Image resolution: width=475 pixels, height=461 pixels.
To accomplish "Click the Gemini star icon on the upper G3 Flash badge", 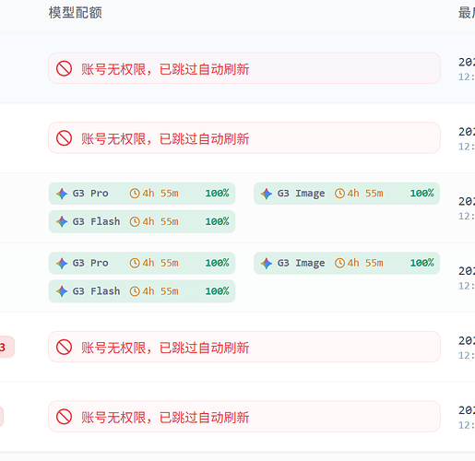I will (62, 221).
